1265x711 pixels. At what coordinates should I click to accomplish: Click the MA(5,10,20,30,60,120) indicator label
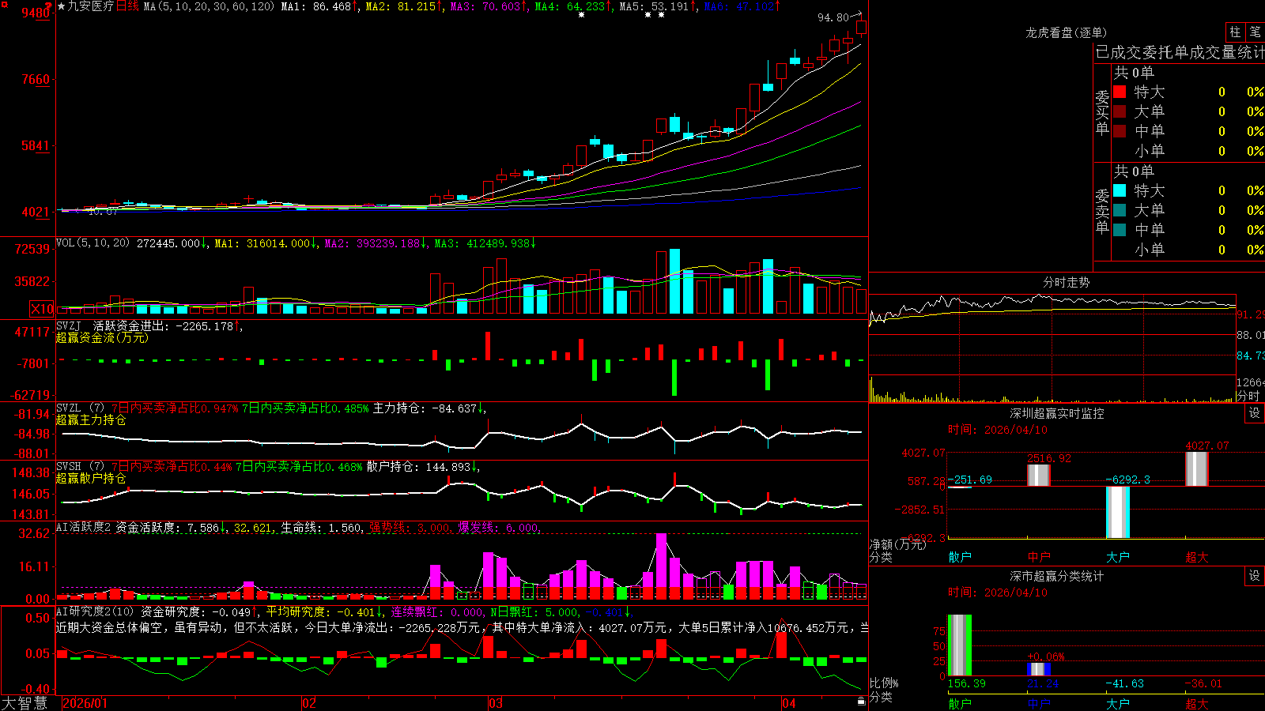[x=210, y=6]
